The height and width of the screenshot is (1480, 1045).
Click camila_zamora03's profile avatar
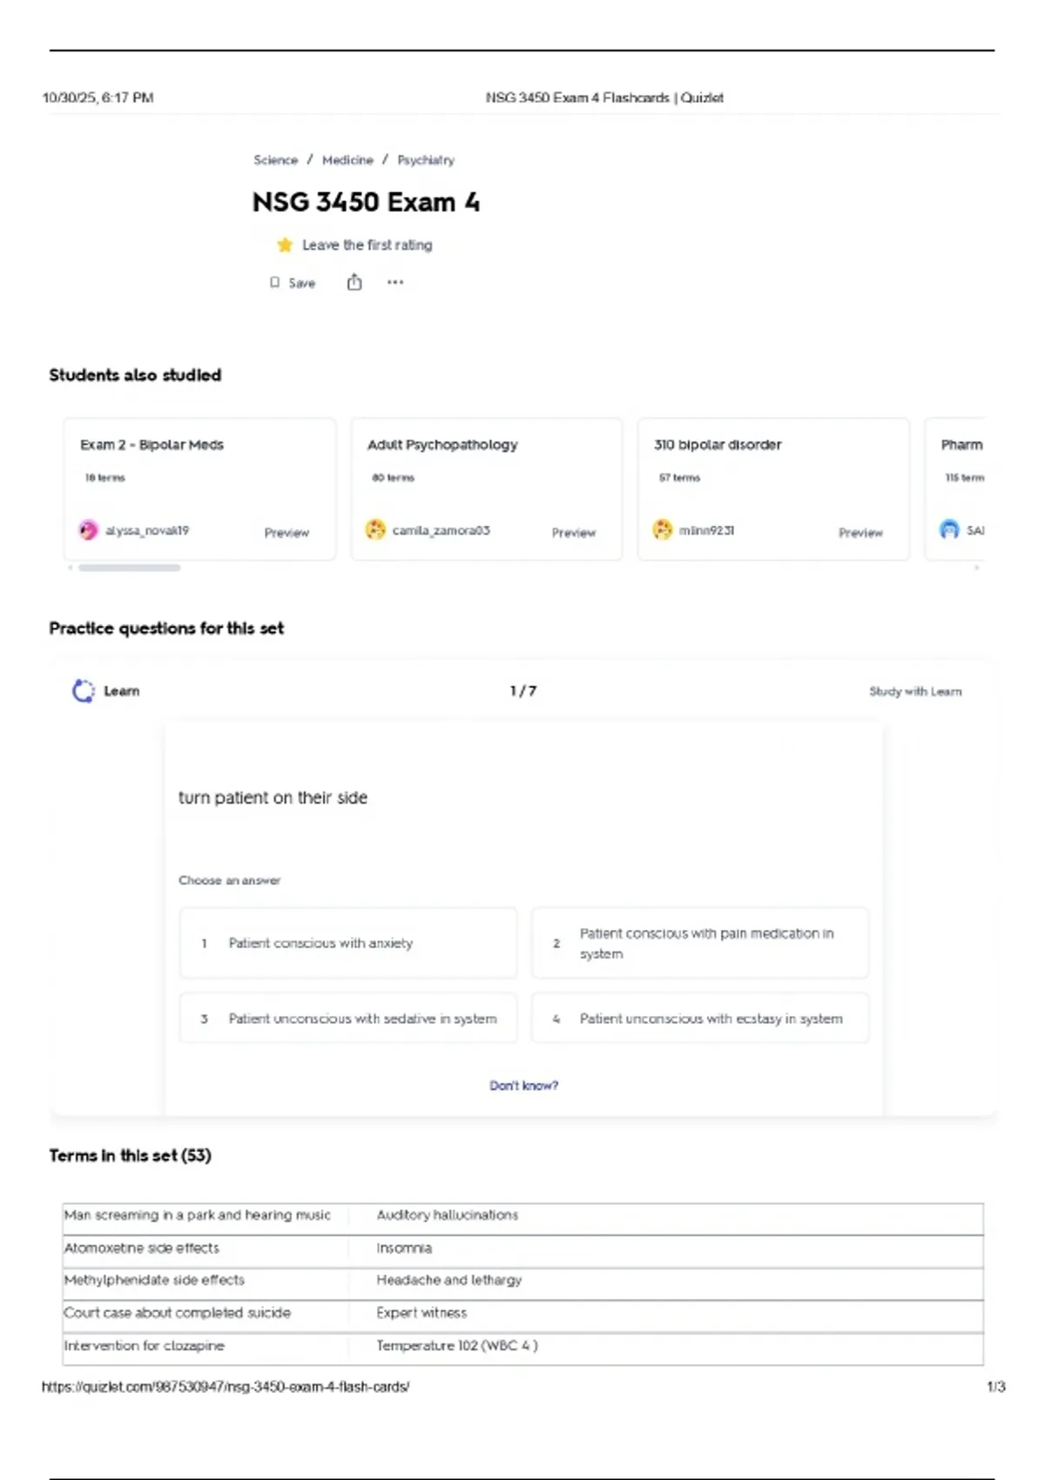point(375,530)
